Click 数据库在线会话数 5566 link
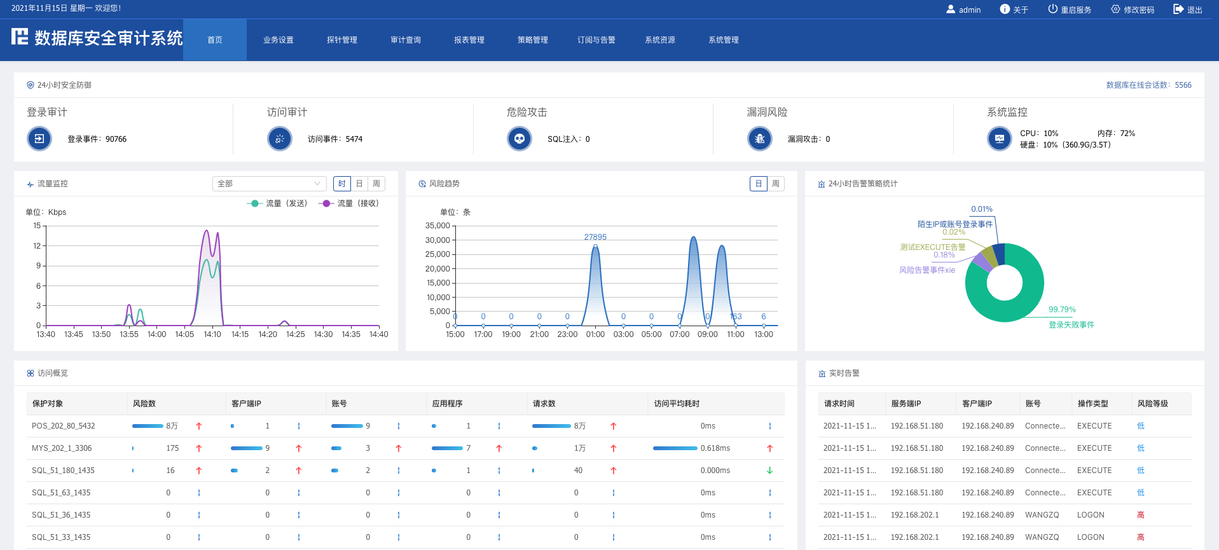 1149,85
